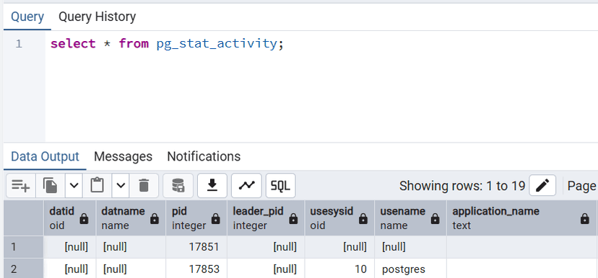Click the pid cell 17851
The height and width of the screenshot is (278, 598).
point(196,247)
